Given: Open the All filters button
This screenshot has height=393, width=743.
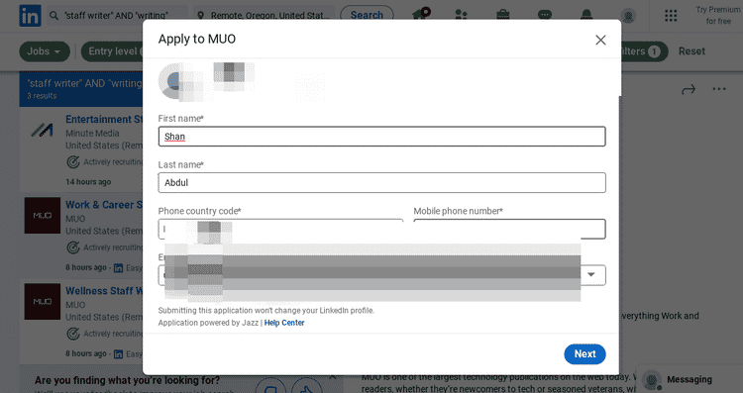Looking at the screenshot, I should point(644,51).
